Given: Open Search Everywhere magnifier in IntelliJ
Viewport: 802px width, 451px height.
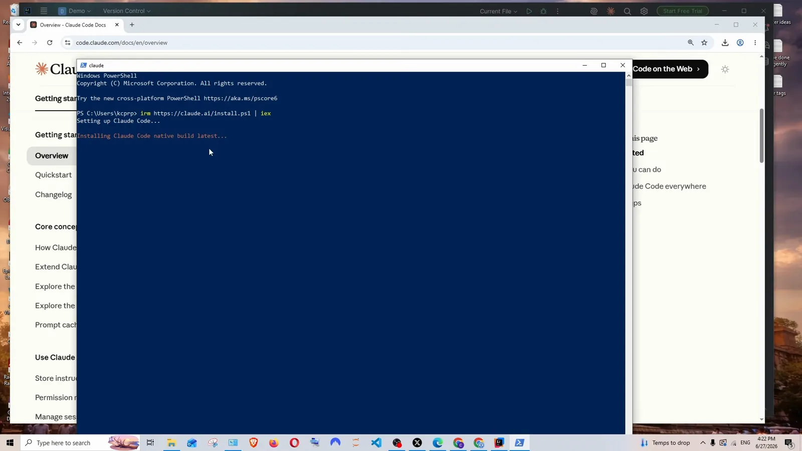Looking at the screenshot, I should click(x=627, y=11).
